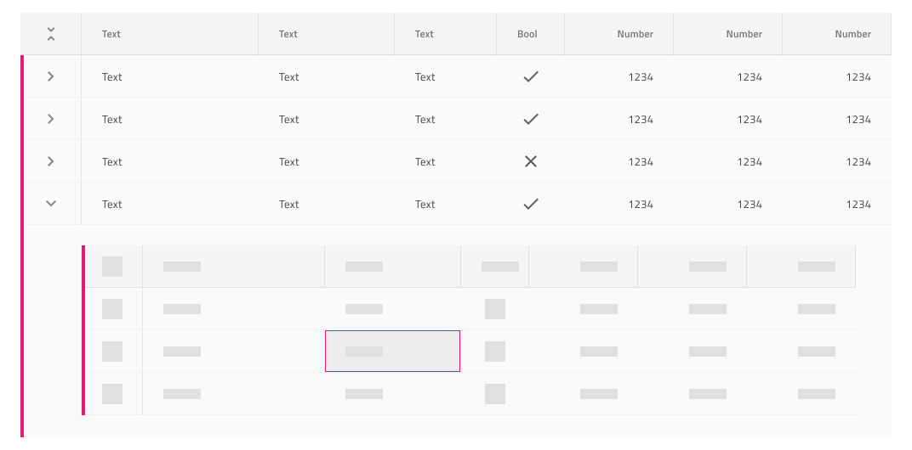Click the checkmark in the fourth row
The width and height of the screenshot is (912, 450).
531,203
